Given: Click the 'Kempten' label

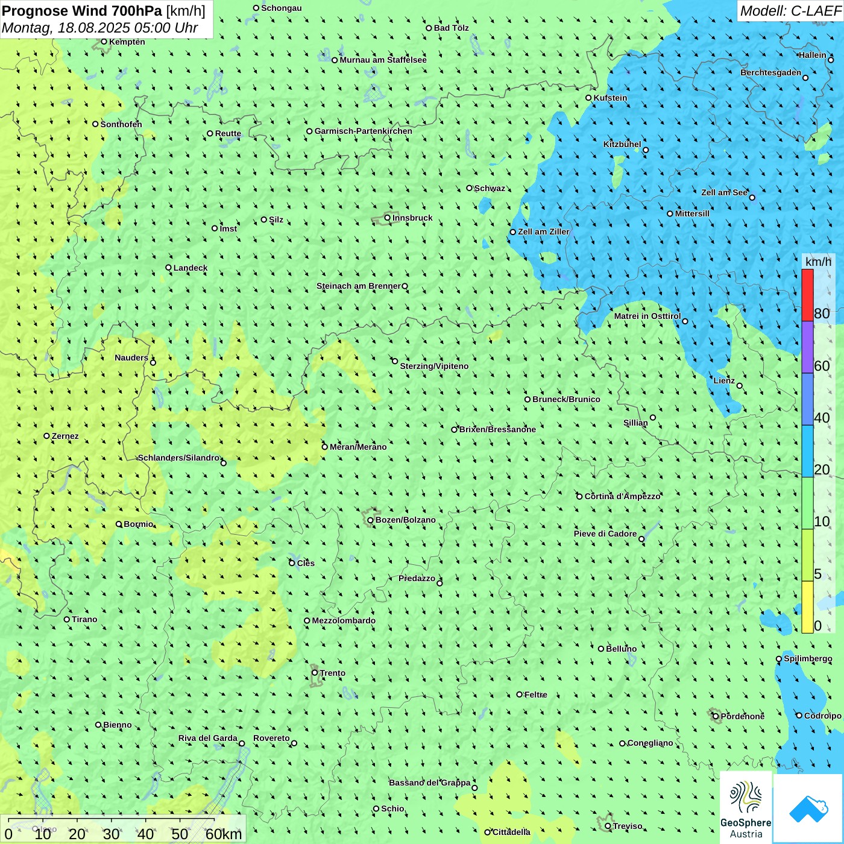Looking at the screenshot, I should [x=127, y=42].
